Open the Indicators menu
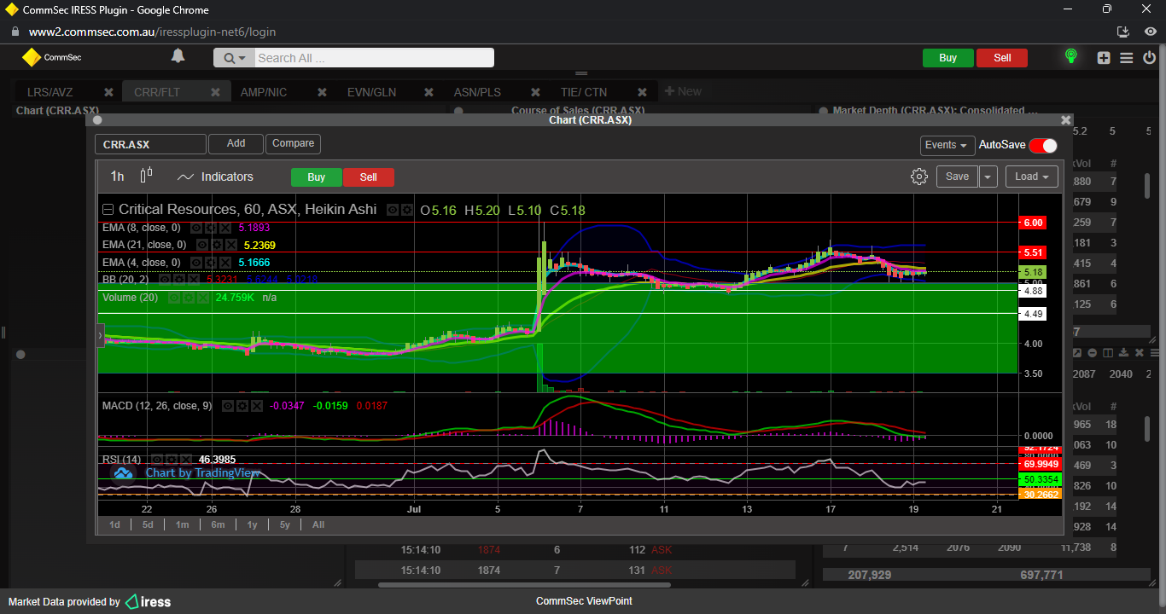 tap(216, 177)
